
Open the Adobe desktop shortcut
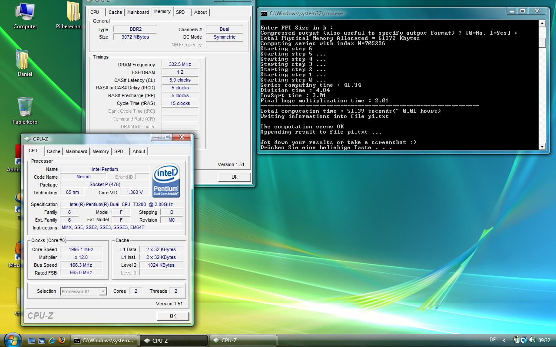click(17, 158)
